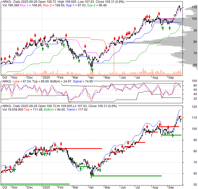Select the 'Res-1 = 108.60' legend value
The image size is (198, 189).
click(31, 5)
